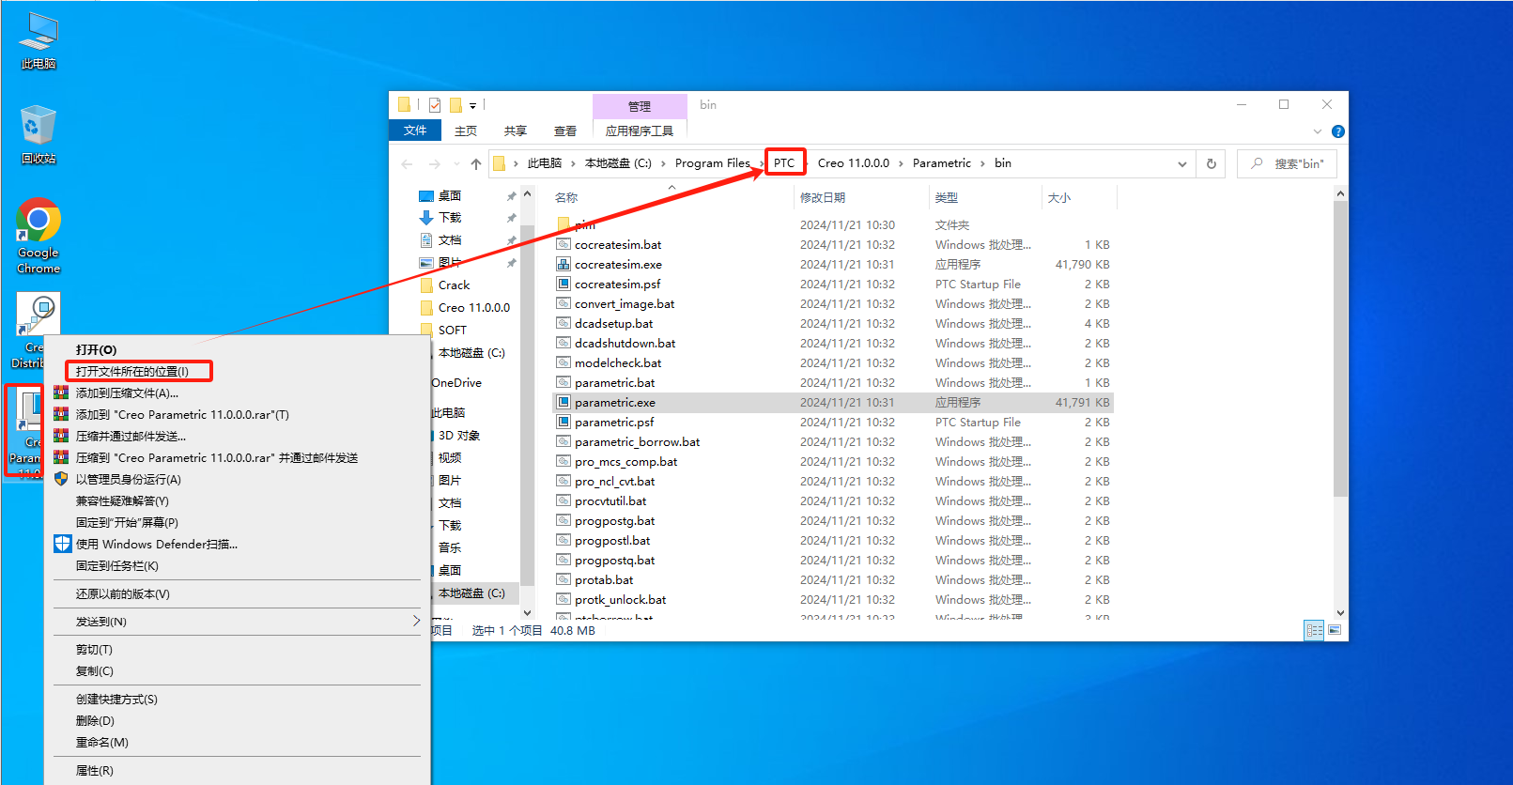
Task: Sort files by 名称 column header
Action: coord(566,197)
